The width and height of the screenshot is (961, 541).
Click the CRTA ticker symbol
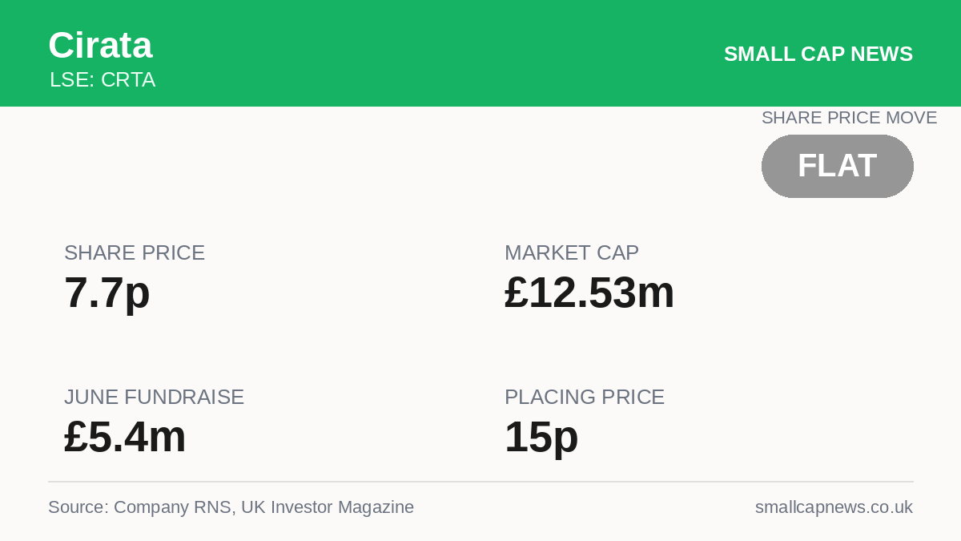coord(128,79)
